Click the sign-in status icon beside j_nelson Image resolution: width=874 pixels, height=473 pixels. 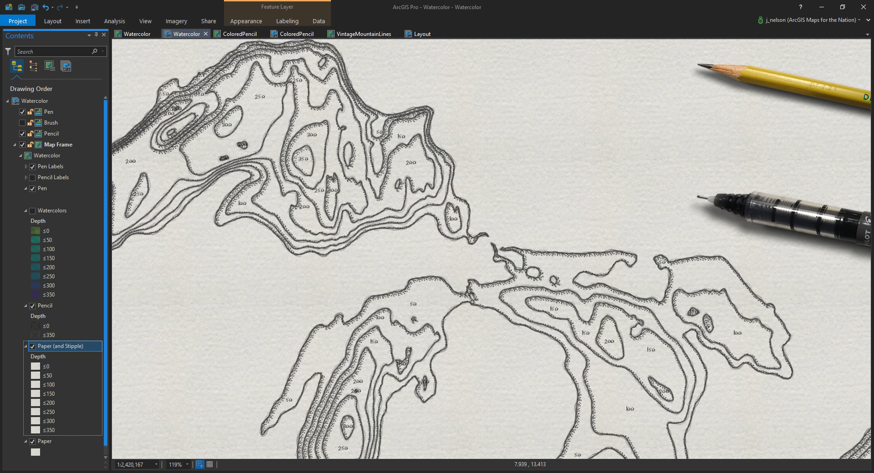pyautogui.click(x=760, y=20)
